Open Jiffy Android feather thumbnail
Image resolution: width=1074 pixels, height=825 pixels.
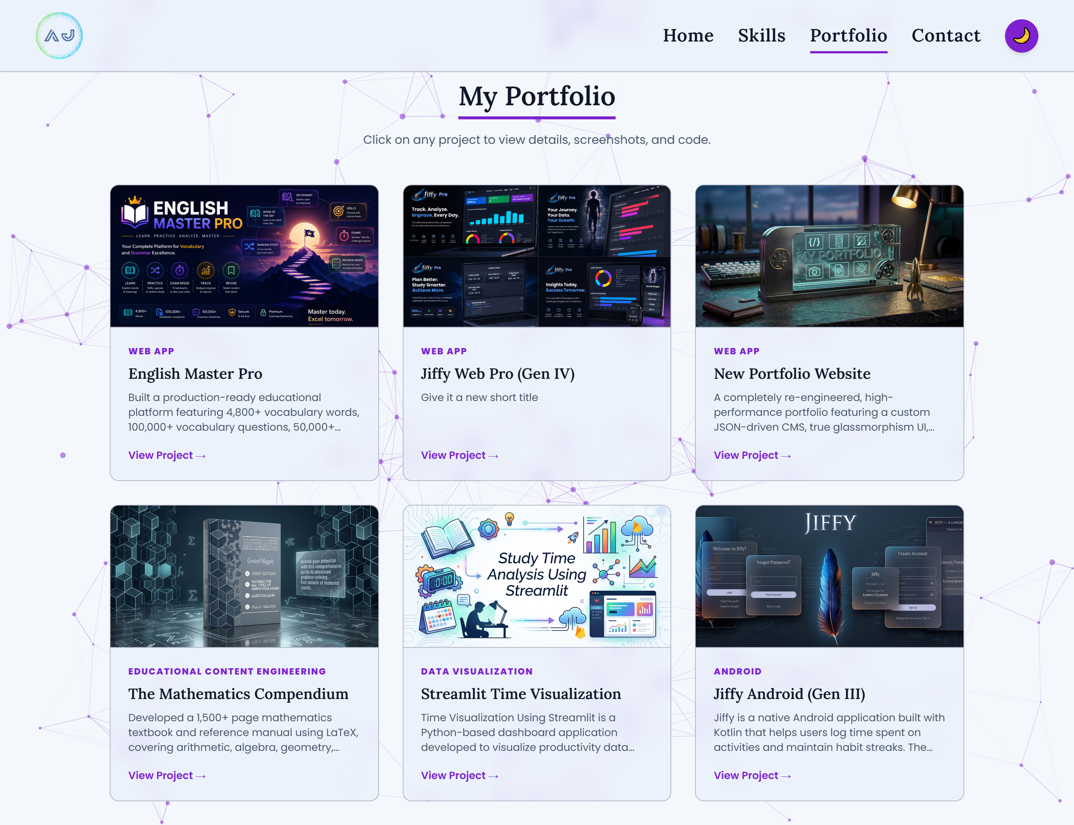click(829, 576)
